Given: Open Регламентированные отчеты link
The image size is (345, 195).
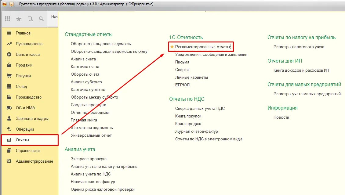Looking at the screenshot, I should click(203, 47).
